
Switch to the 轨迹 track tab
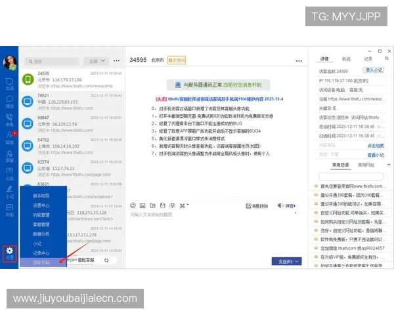tap(346, 59)
